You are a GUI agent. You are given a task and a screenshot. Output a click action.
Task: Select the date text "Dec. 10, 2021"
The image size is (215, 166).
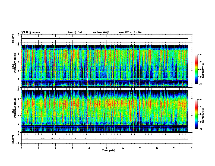pyautogui.click(x=76, y=33)
